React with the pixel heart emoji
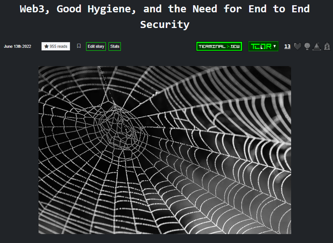333x243 pixels. pyautogui.click(x=297, y=46)
